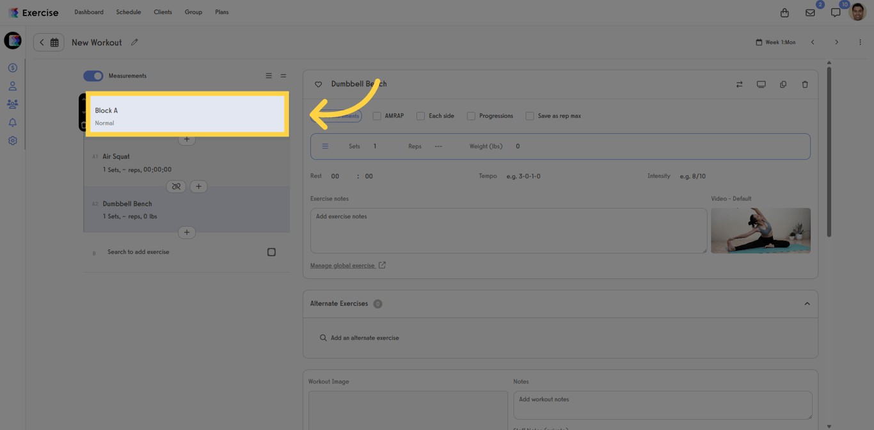The height and width of the screenshot is (430, 874).
Task: Open the Manage global exercise link
Action: [x=348, y=266]
